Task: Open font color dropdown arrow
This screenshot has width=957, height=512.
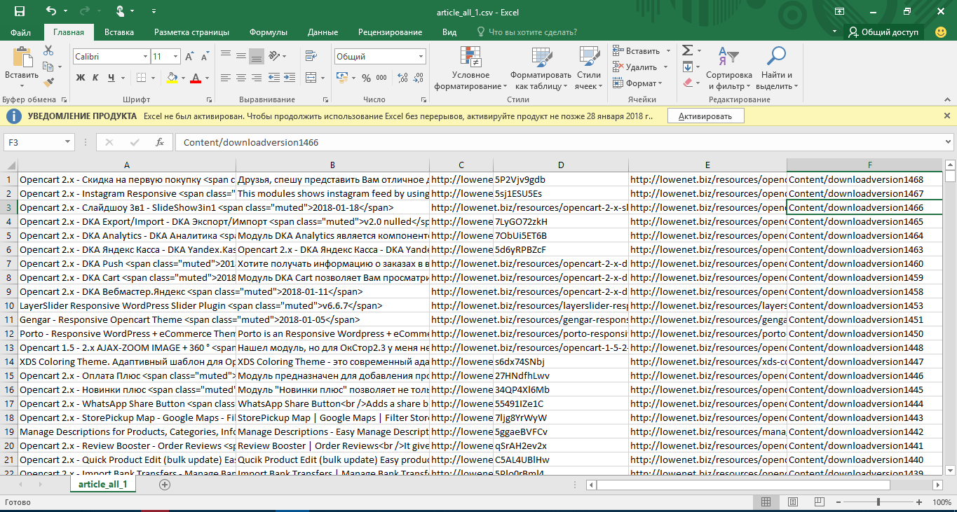Action: click(208, 77)
